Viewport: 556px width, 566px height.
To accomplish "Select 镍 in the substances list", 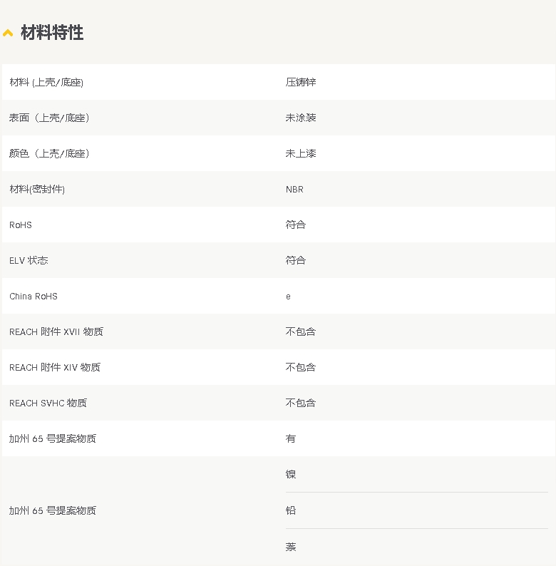I will click(291, 474).
